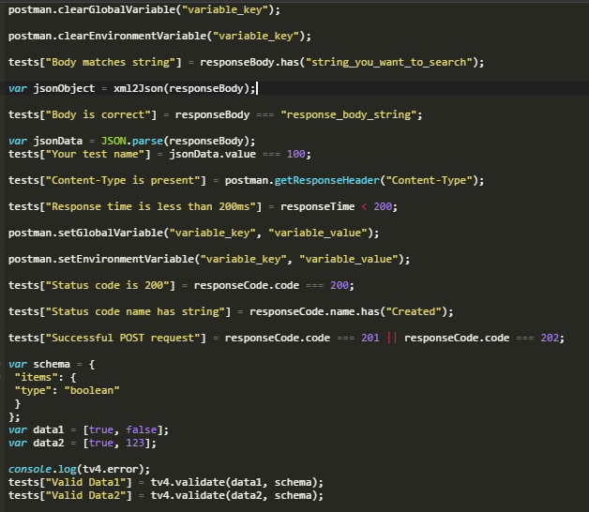
Task: Click the "Status code is 200" test line
Action: (x=181, y=286)
